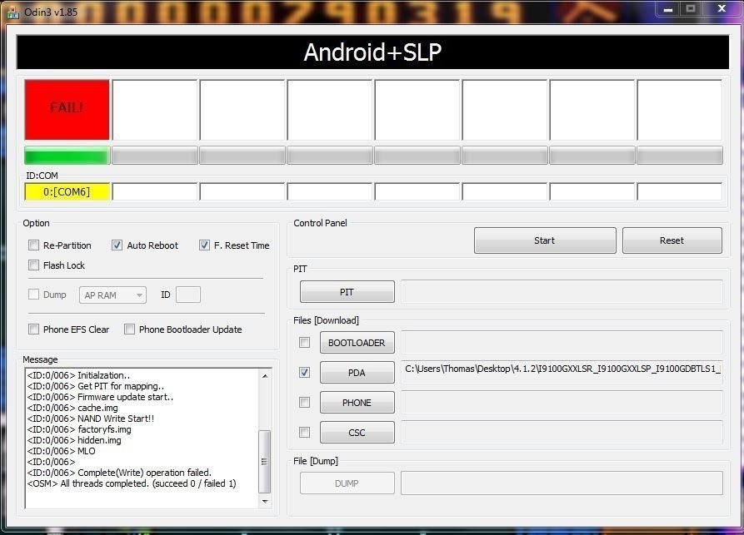Screen dimensions: 744x535
Task: Toggle the F. Reset Time checkbox
Action: point(204,245)
